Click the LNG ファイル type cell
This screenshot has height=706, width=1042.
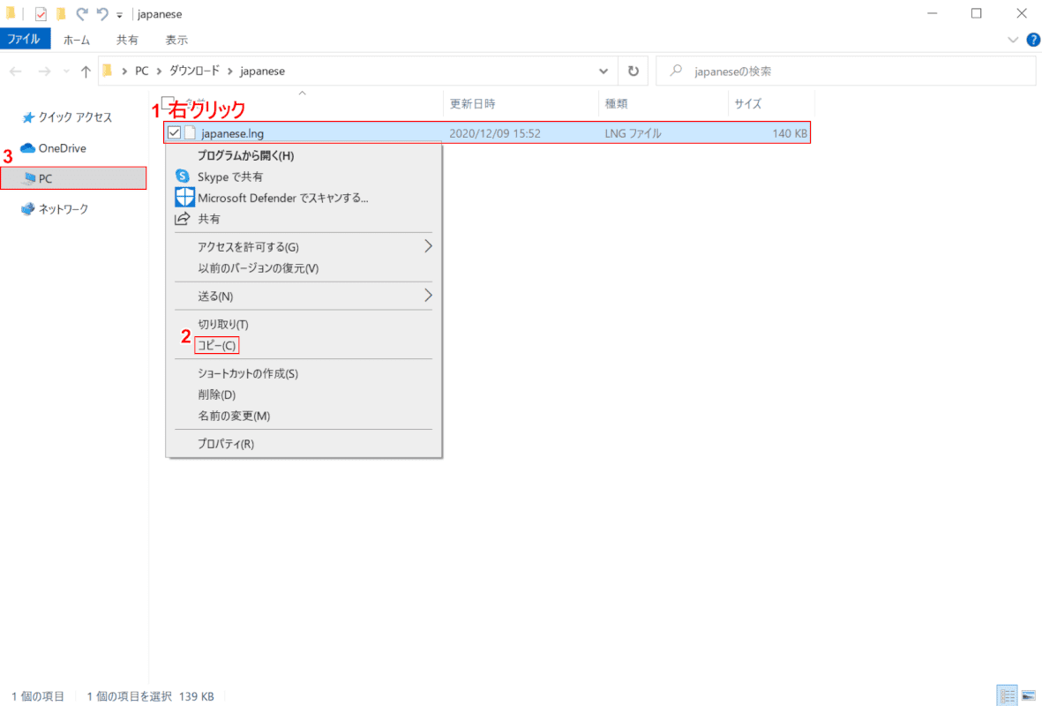(x=633, y=133)
